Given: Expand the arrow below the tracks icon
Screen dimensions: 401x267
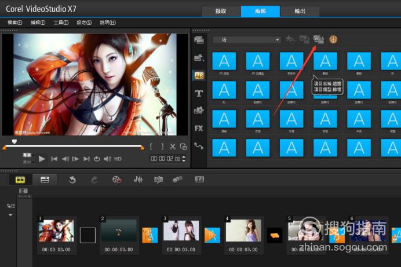Looking at the screenshot, I should (10, 215).
